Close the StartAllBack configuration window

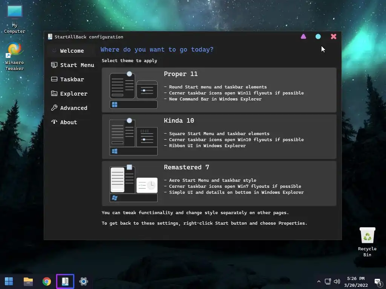(x=334, y=37)
